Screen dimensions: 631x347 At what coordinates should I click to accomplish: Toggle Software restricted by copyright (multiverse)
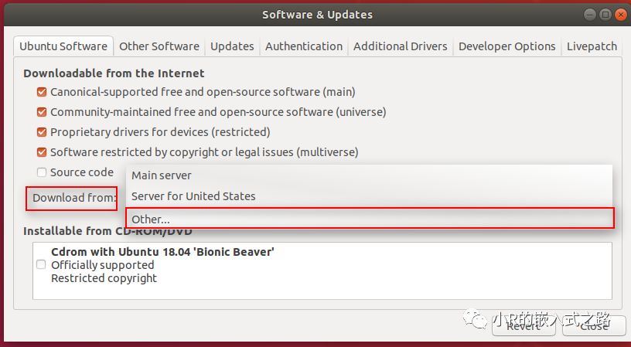(x=42, y=152)
